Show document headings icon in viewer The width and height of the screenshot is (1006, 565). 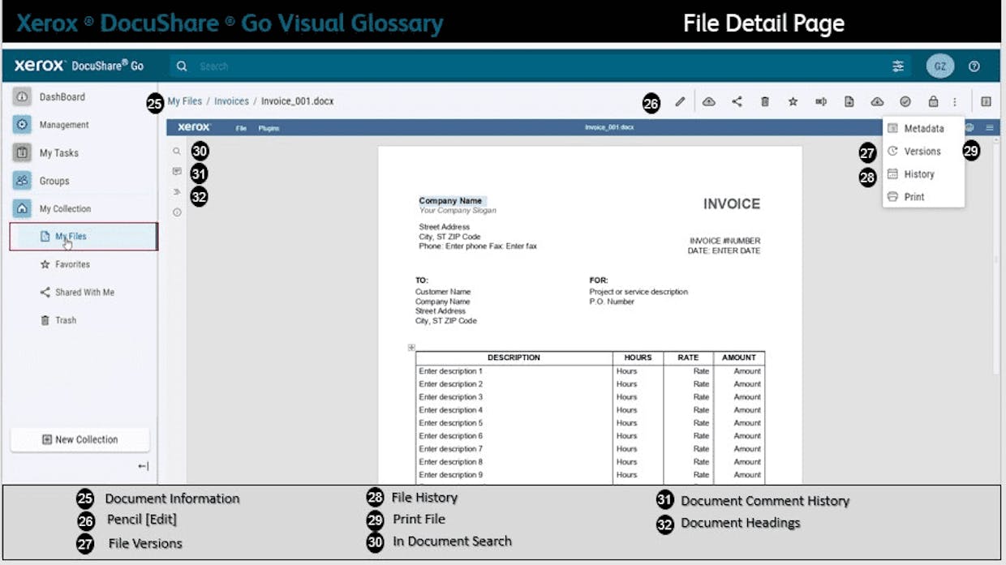click(177, 192)
